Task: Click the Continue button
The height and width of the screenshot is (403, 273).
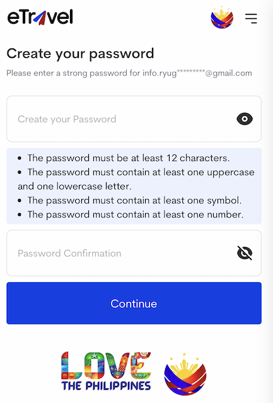Action: tap(134, 304)
